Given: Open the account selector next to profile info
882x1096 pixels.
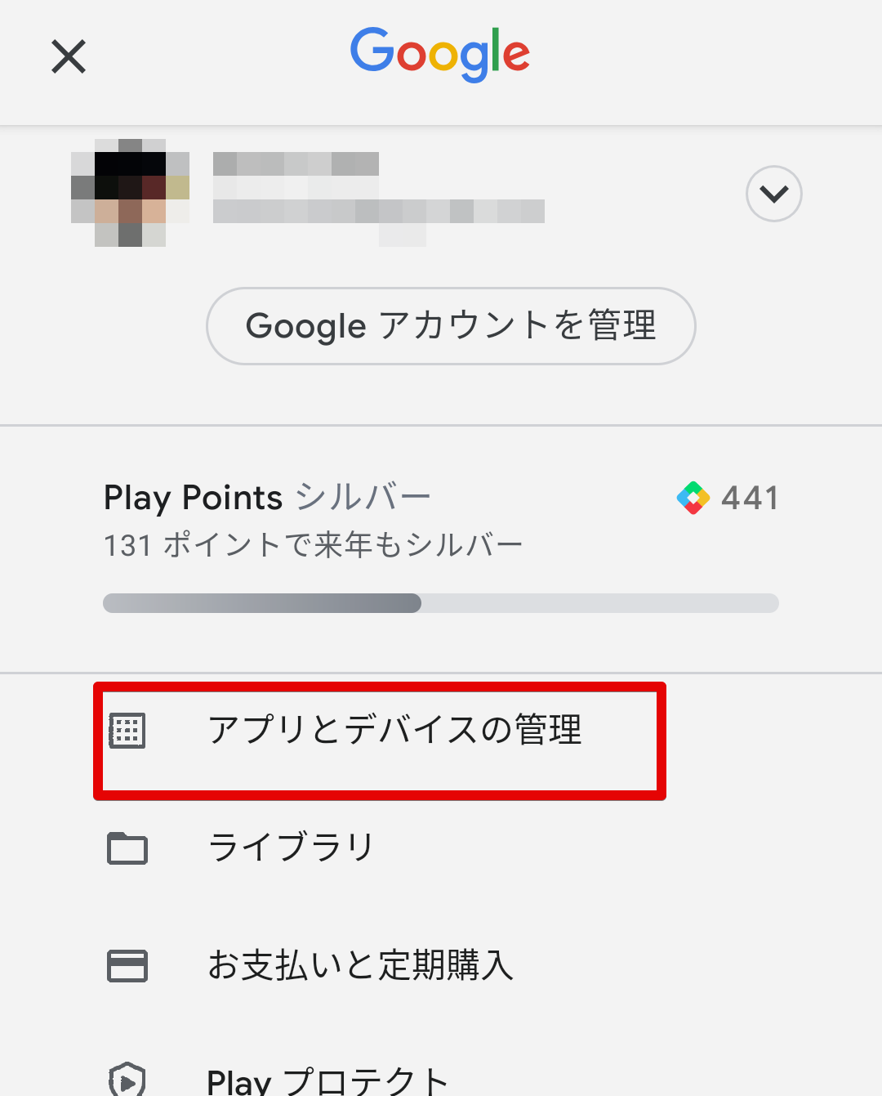Looking at the screenshot, I should click(773, 194).
